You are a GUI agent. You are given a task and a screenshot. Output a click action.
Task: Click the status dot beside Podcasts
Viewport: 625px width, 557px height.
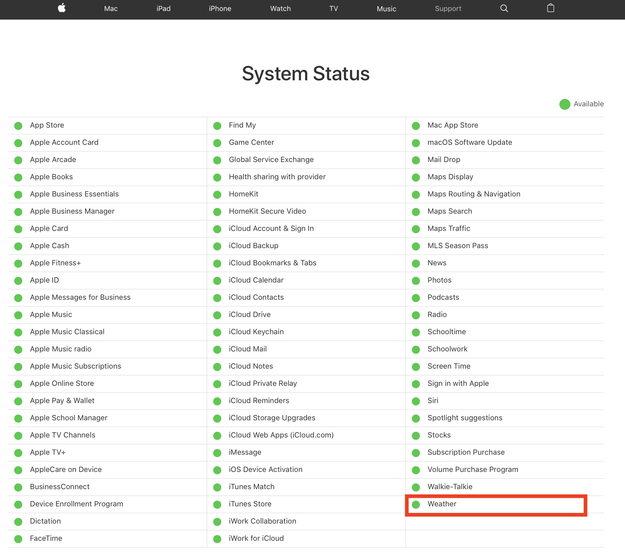(416, 298)
